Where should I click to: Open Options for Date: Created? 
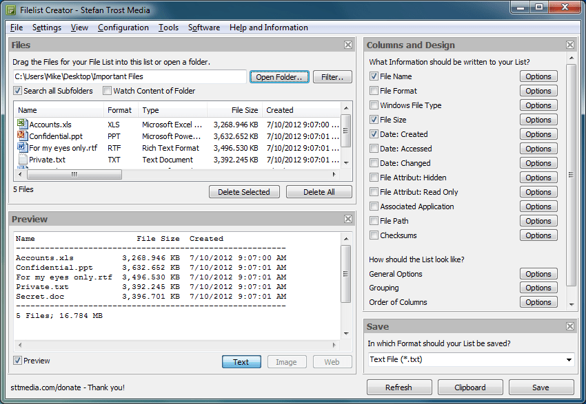click(538, 134)
